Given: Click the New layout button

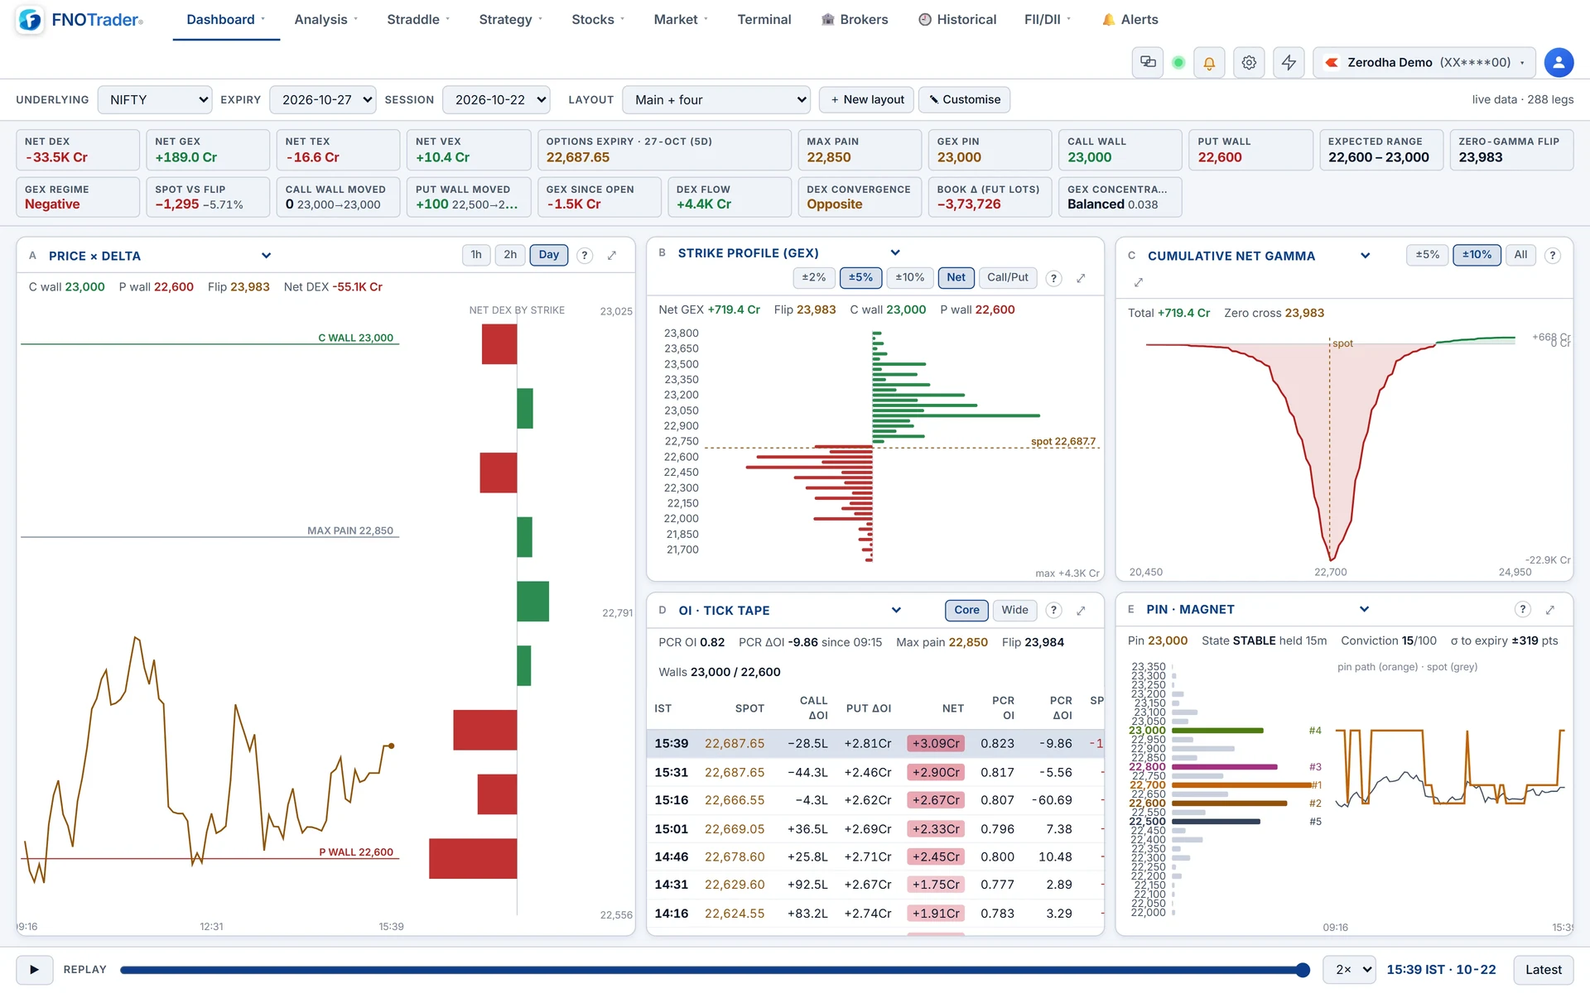Looking at the screenshot, I should pos(867,100).
